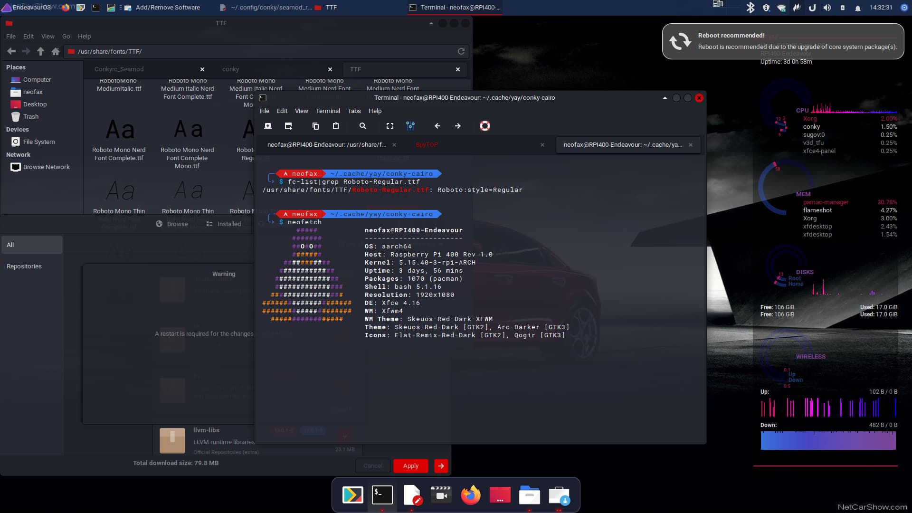Image resolution: width=912 pixels, height=513 pixels.
Task: Open the Terminal menu in the Terminal menubar
Action: tap(328, 111)
